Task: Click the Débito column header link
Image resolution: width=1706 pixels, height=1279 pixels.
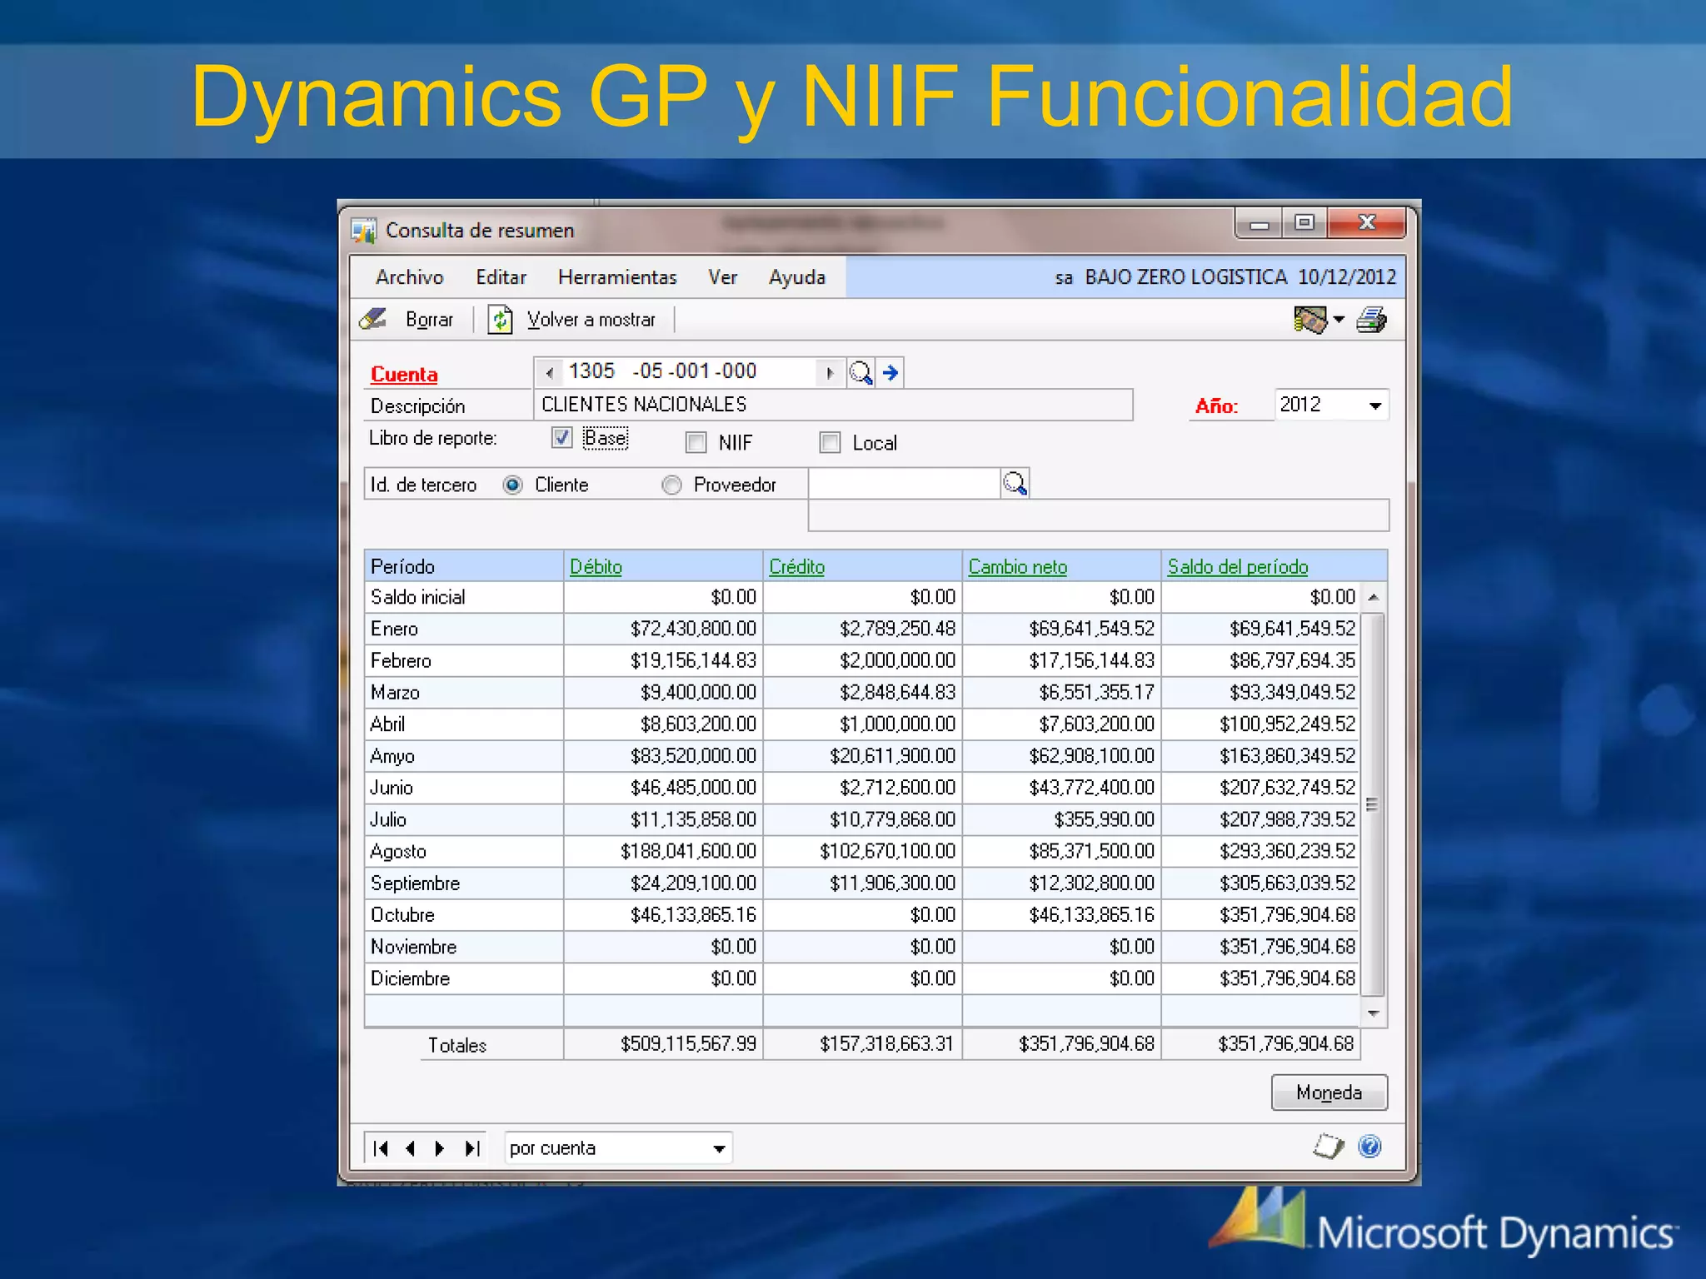Action: 596,567
